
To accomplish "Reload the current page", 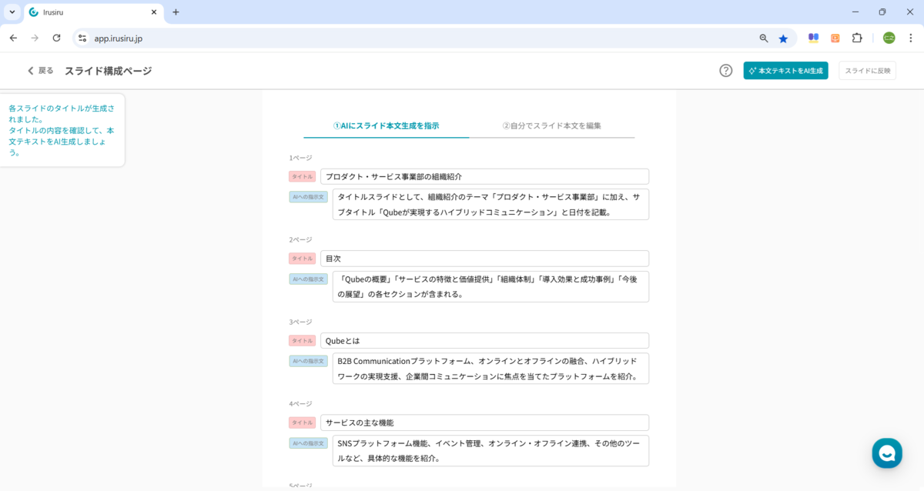I will pos(56,38).
